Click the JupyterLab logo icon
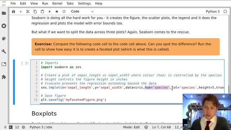Screen dimensions: 231x130 [x=4, y=3]
